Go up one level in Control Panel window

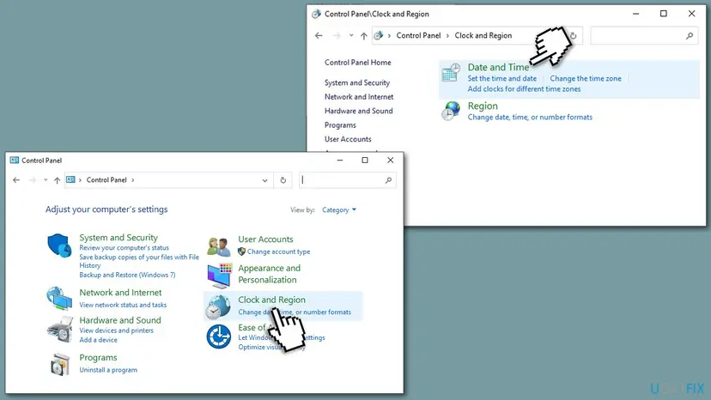[x=58, y=180]
